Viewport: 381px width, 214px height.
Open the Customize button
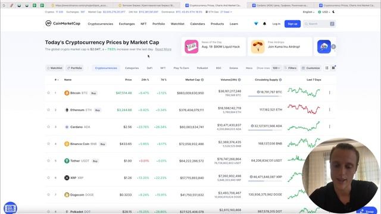tap(311, 68)
